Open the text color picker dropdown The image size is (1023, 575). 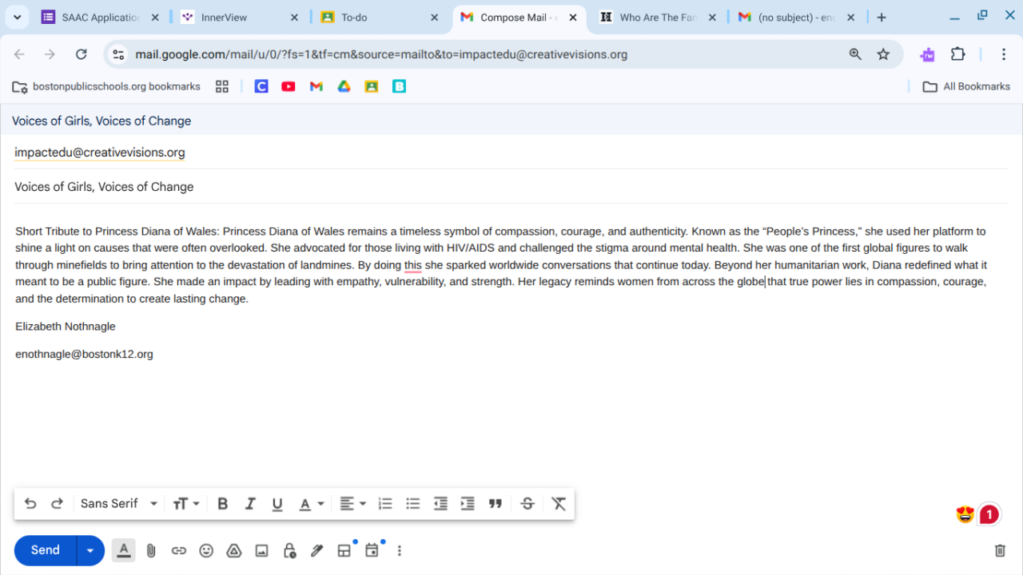tap(311, 503)
